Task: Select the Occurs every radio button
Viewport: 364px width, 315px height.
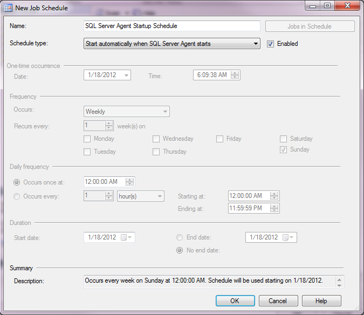Action: click(x=17, y=196)
